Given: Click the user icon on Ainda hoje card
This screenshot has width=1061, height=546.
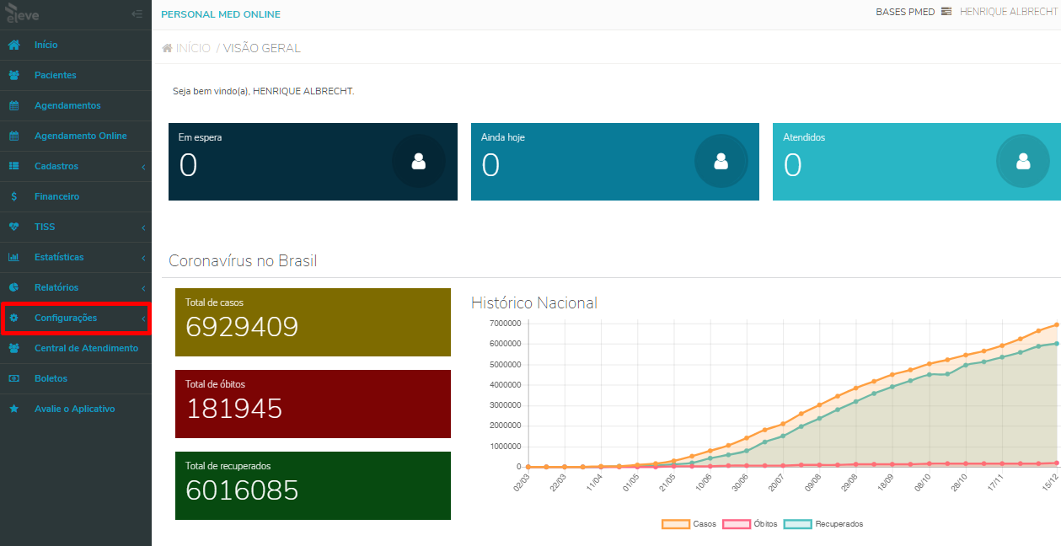Looking at the screenshot, I should click(721, 161).
